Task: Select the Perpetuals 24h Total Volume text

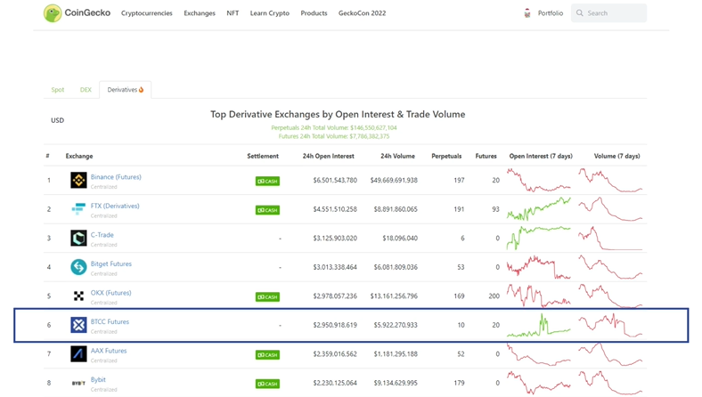Action: pyautogui.click(x=334, y=127)
